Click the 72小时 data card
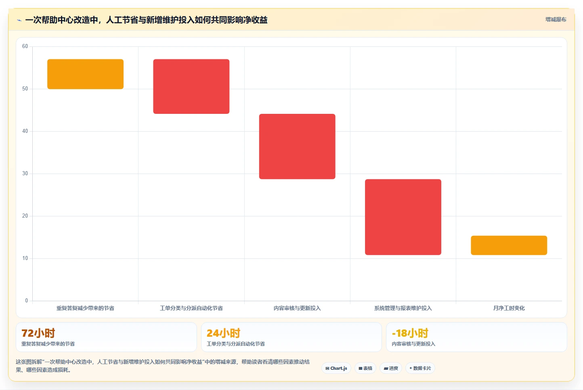The height and width of the screenshot is (390, 583). tap(106, 337)
